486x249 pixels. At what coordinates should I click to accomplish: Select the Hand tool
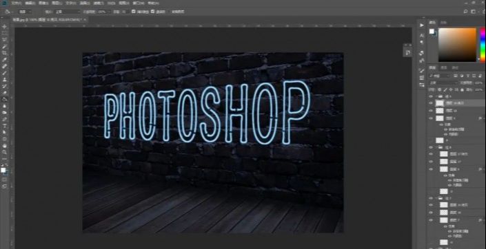[x=4, y=145]
